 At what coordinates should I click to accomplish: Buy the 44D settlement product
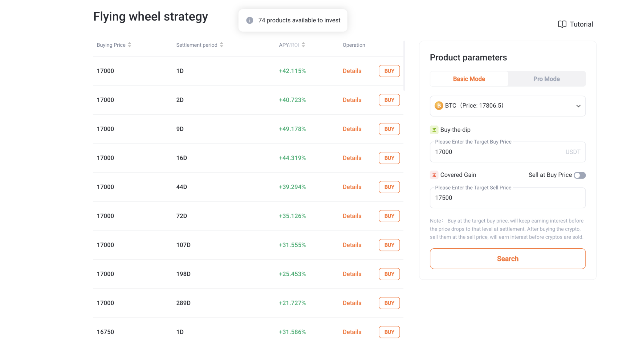389,187
